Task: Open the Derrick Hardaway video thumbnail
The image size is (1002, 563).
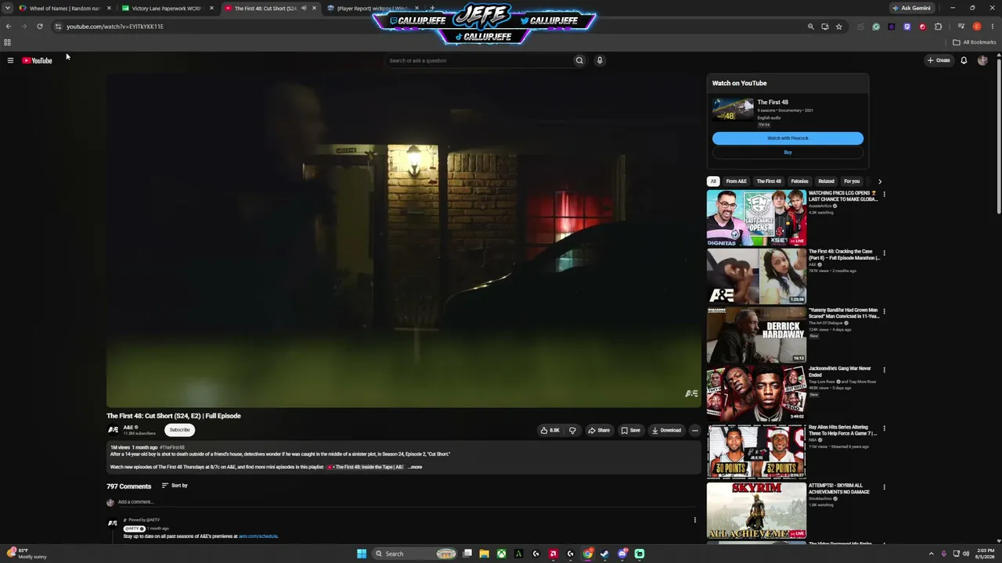Action: coord(756,335)
